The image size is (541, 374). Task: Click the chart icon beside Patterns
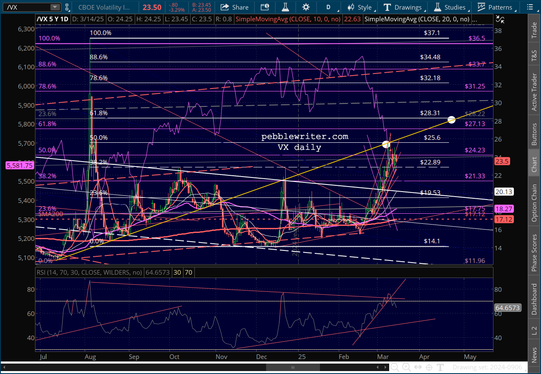(481, 7)
